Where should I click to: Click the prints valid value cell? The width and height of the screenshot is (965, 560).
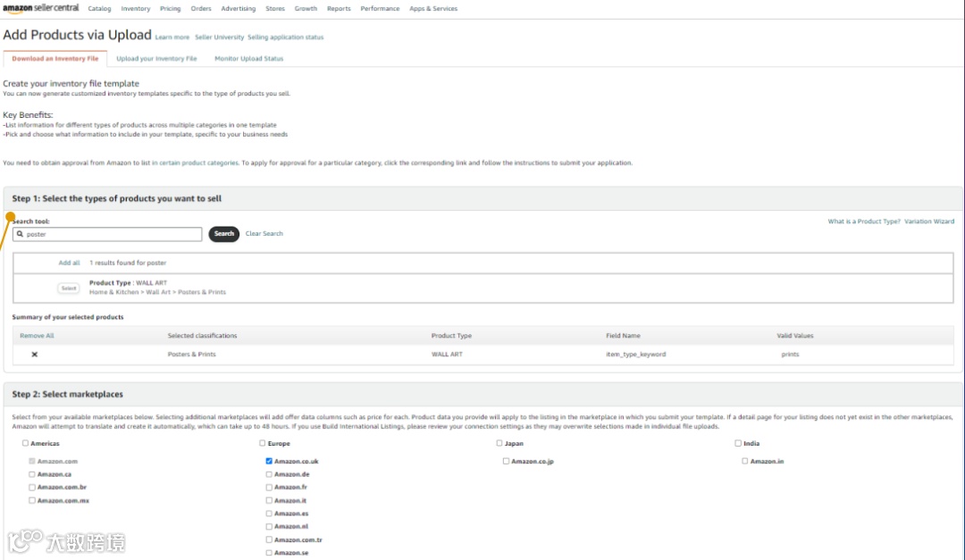point(790,355)
